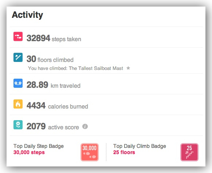Image resolution: width=212 pixels, height=173 pixels.
Task: Click the blue distance traveled icon
Action: pyautogui.click(x=18, y=83)
